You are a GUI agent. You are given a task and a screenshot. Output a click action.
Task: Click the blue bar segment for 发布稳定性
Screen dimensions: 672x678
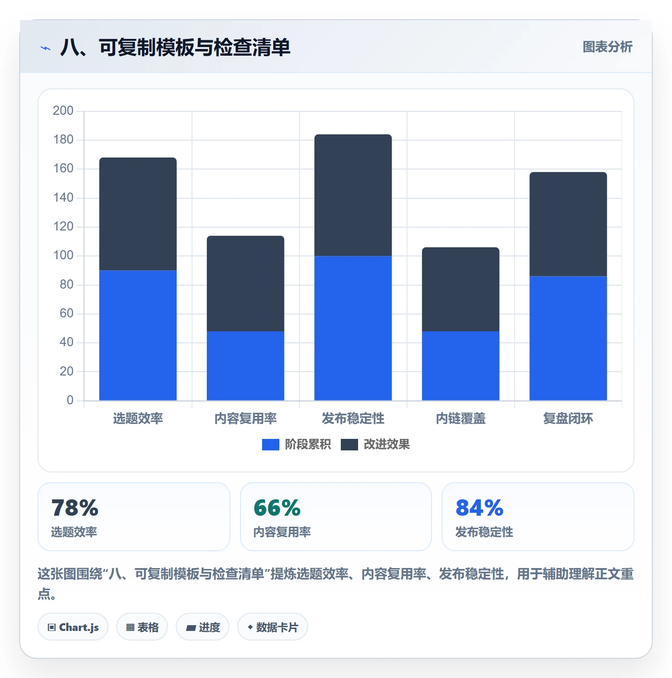(x=353, y=328)
